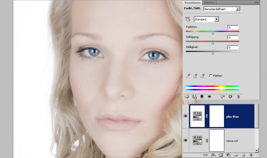Viewport: 267px width, 158px height.
Task: Click the Layers panel scroll down arrow
Action: [257, 150]
